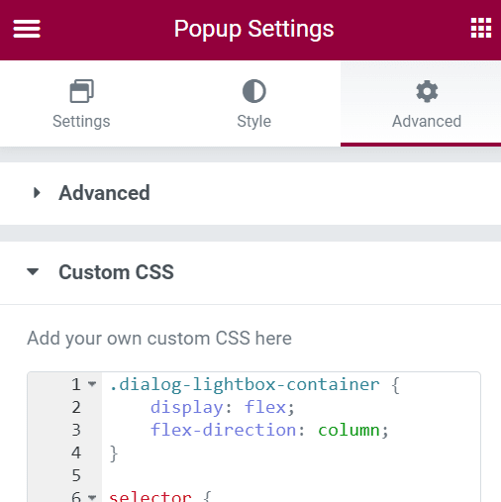Fold the selector block at line 6
Viewport: 501px width, 502px height.
[92, 497]
